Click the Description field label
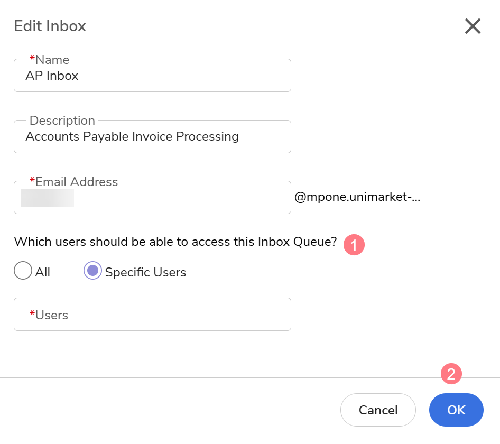 coord(62,121)
